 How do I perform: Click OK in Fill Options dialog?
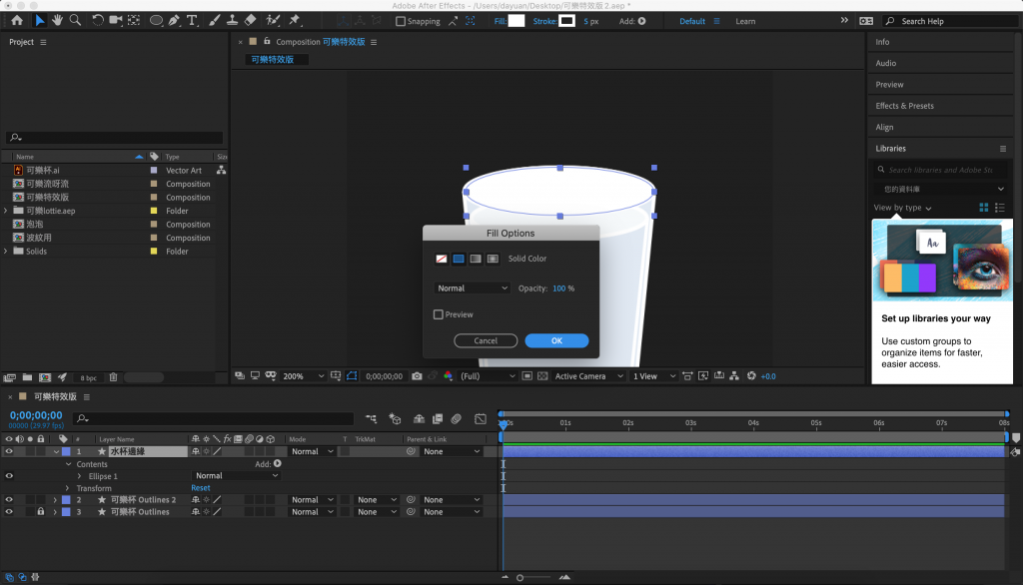[x=556, y=340]
